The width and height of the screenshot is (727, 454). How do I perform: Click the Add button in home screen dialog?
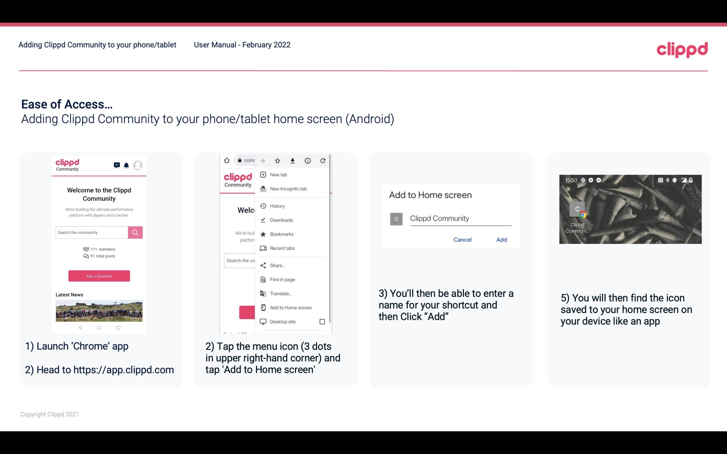(501, 240)
